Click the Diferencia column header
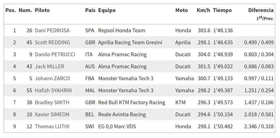Viewport: 280px width, 138px height. (261, 10)
